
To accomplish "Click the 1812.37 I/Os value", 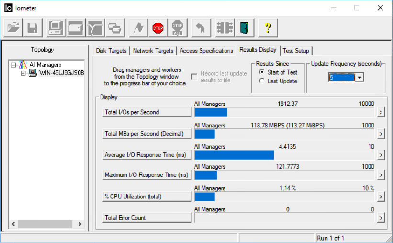I will coord(288,104).
